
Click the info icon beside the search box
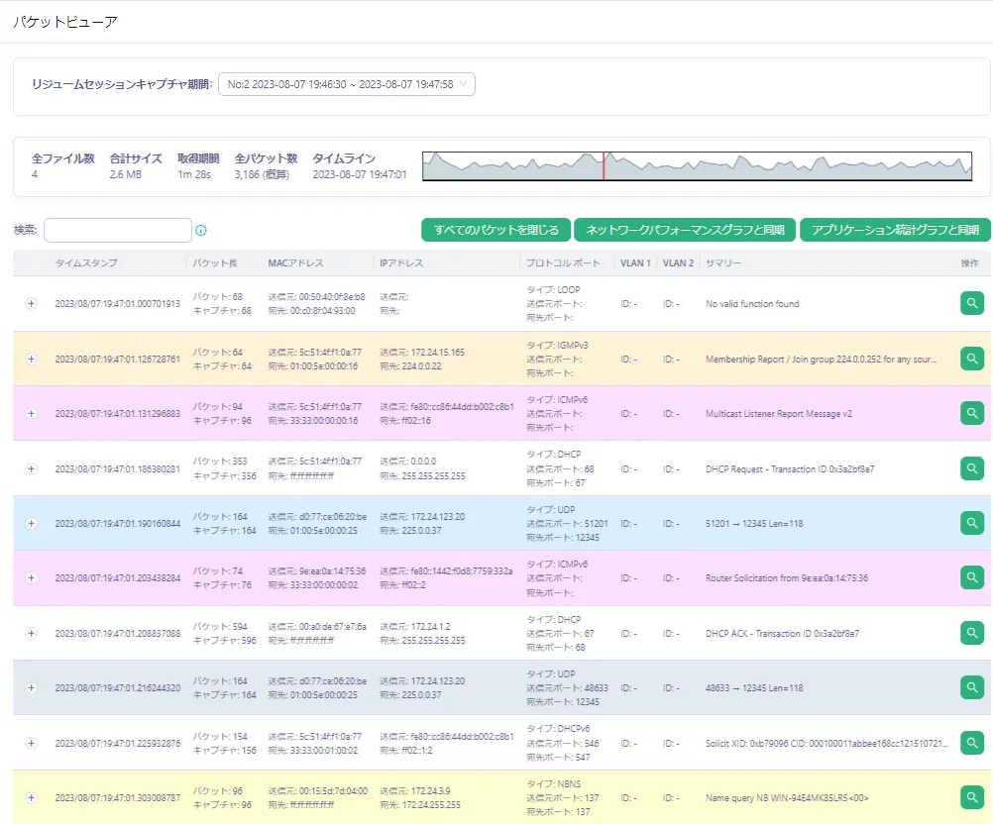coord(201,231)
